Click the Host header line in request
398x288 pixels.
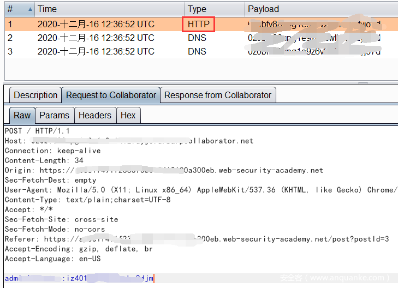click(x=129, y=141)
